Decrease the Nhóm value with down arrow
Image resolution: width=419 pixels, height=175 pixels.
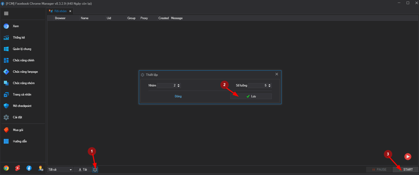179,86
